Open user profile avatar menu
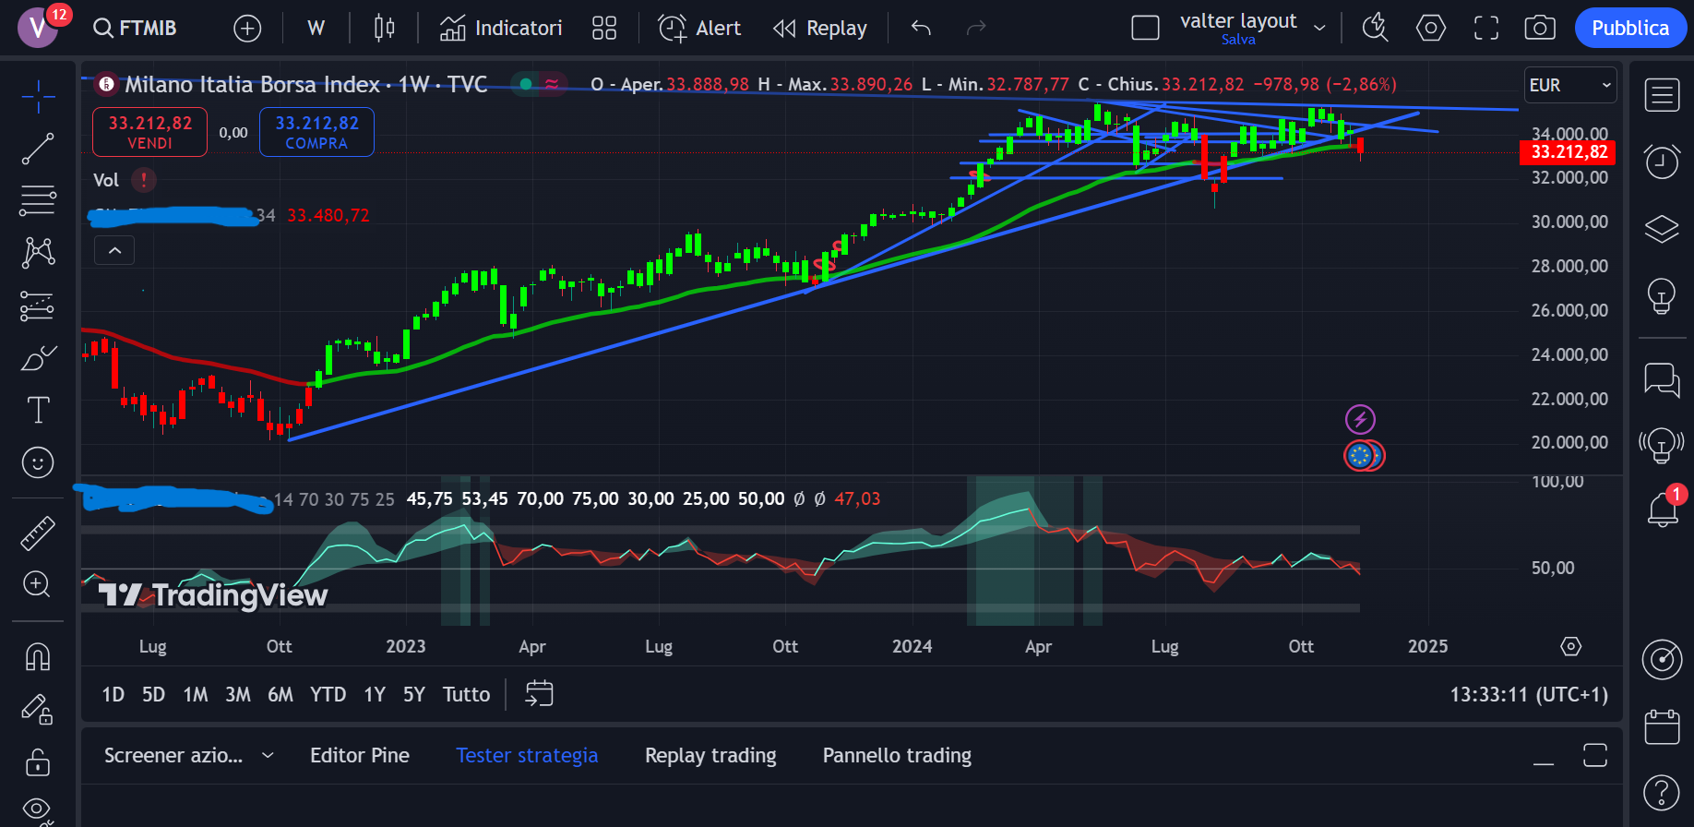1694x827 pixels. (x=39, y=29)
